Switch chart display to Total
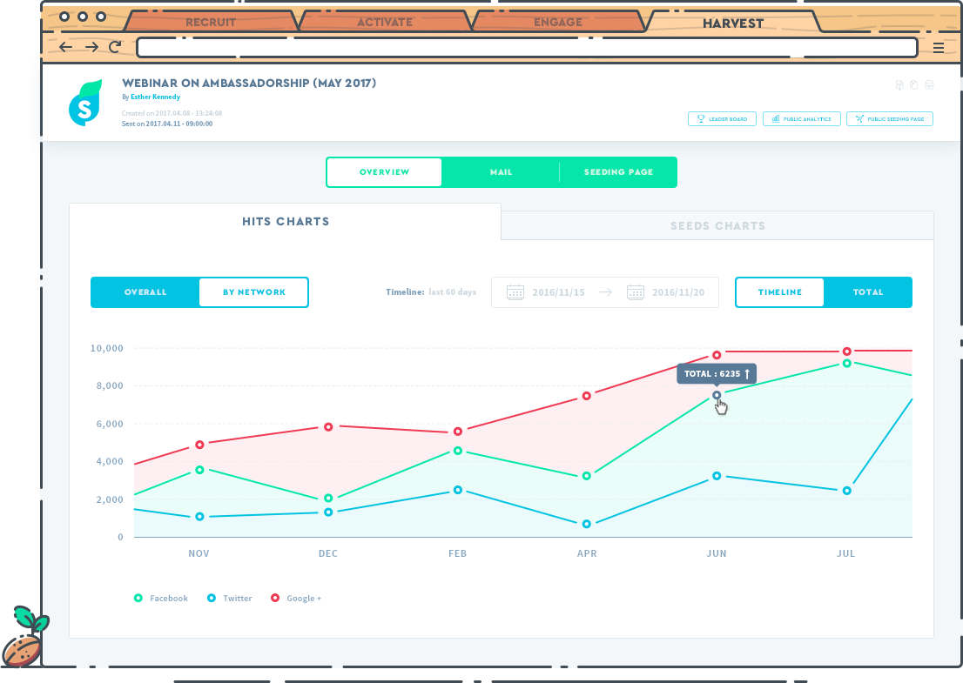 coord(867,292)
